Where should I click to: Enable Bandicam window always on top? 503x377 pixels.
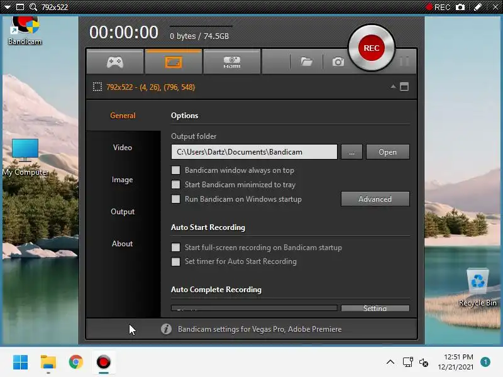coord(176,170)
